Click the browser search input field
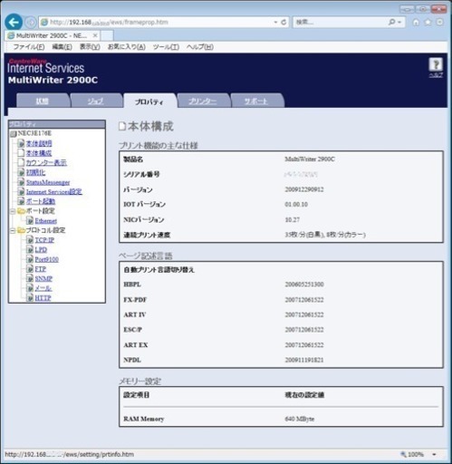This screenshot has height=464, width=452. click(x=341, y=23)
